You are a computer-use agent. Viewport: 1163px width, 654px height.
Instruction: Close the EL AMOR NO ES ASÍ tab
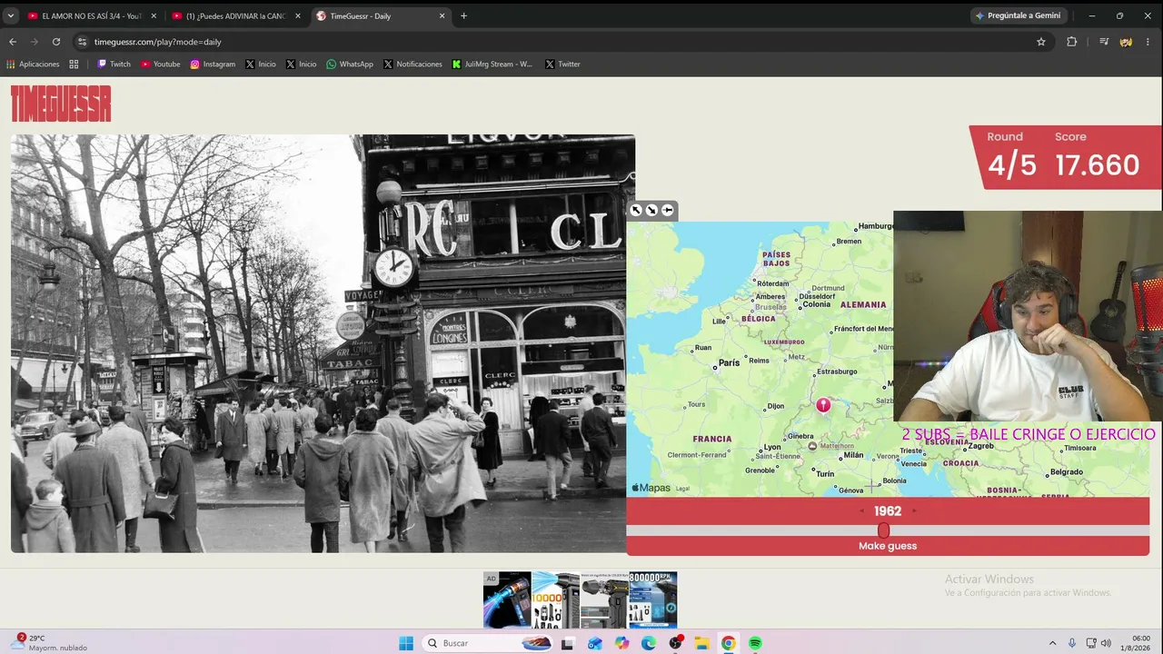pos(154,15)
